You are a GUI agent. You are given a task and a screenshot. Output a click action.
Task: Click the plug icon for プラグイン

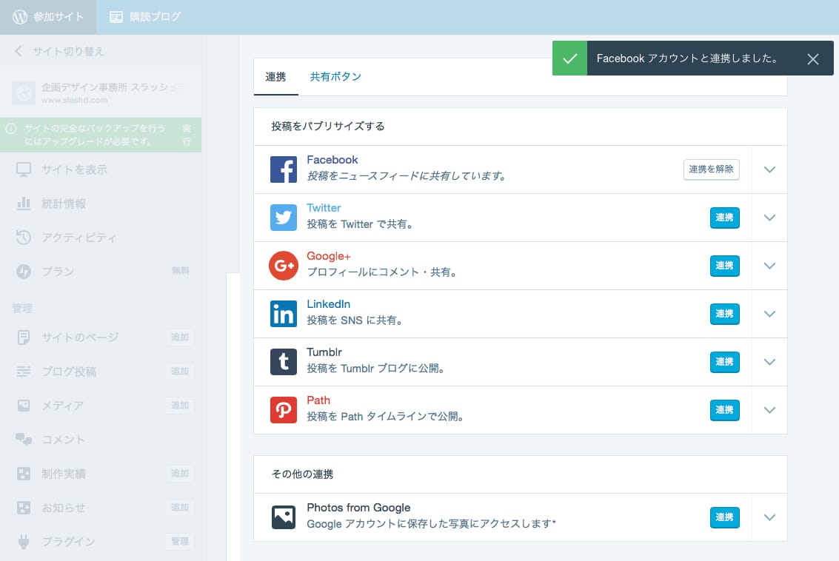[x=24, y=542]
